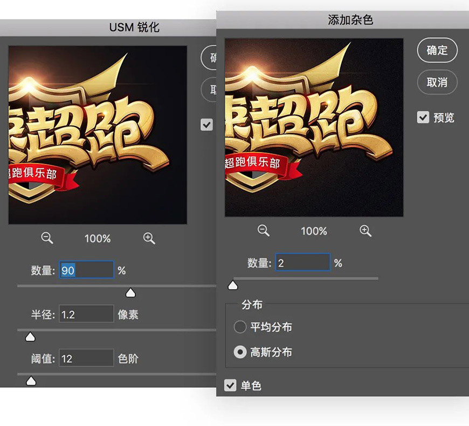Click the zoom-out magnifier in the USM锐化 dialog
Screen dimensions: 469x426
point(47,238)
